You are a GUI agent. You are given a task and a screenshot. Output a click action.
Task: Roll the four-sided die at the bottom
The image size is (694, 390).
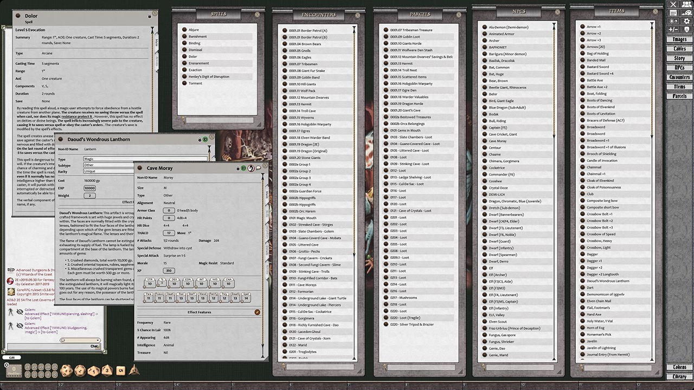[x=133, y=371]
